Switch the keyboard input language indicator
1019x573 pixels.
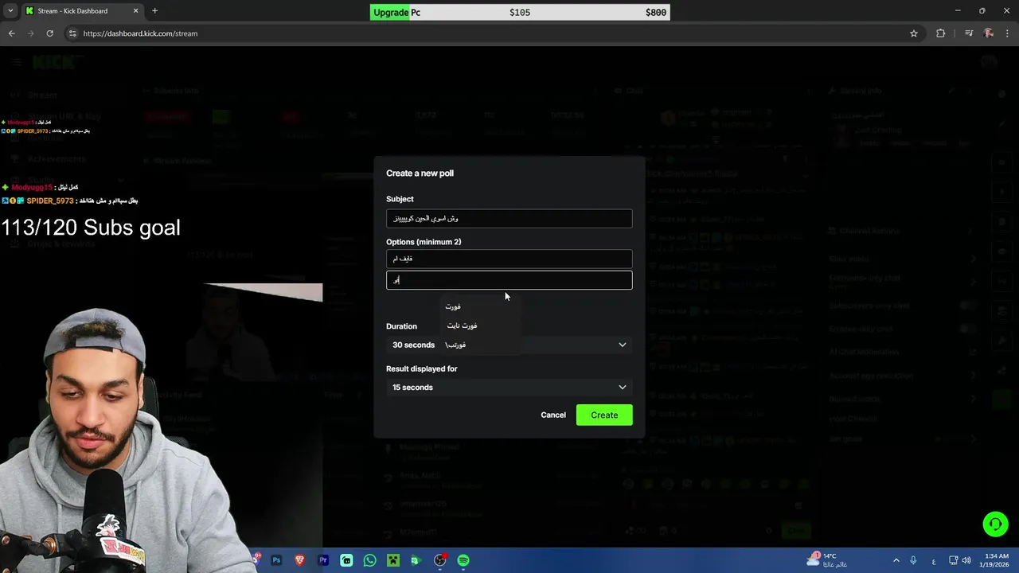tap(934, 561)
